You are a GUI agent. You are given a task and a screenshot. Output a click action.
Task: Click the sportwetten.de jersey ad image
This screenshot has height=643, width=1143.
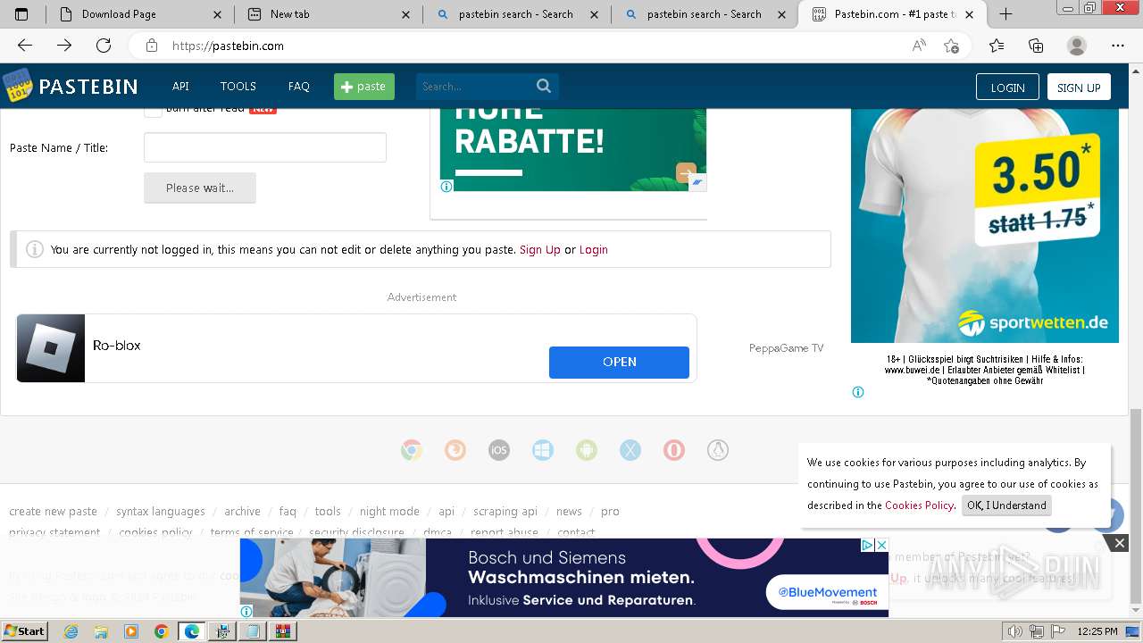click(985, 225)
